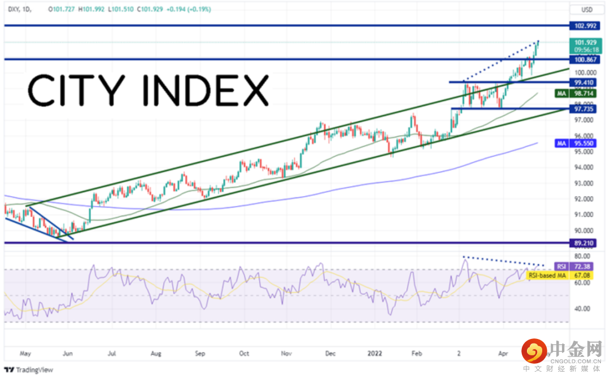Screen dimensions: 610x379
Task: Select the blue MA 95.550 label
Action: [576, 143]
